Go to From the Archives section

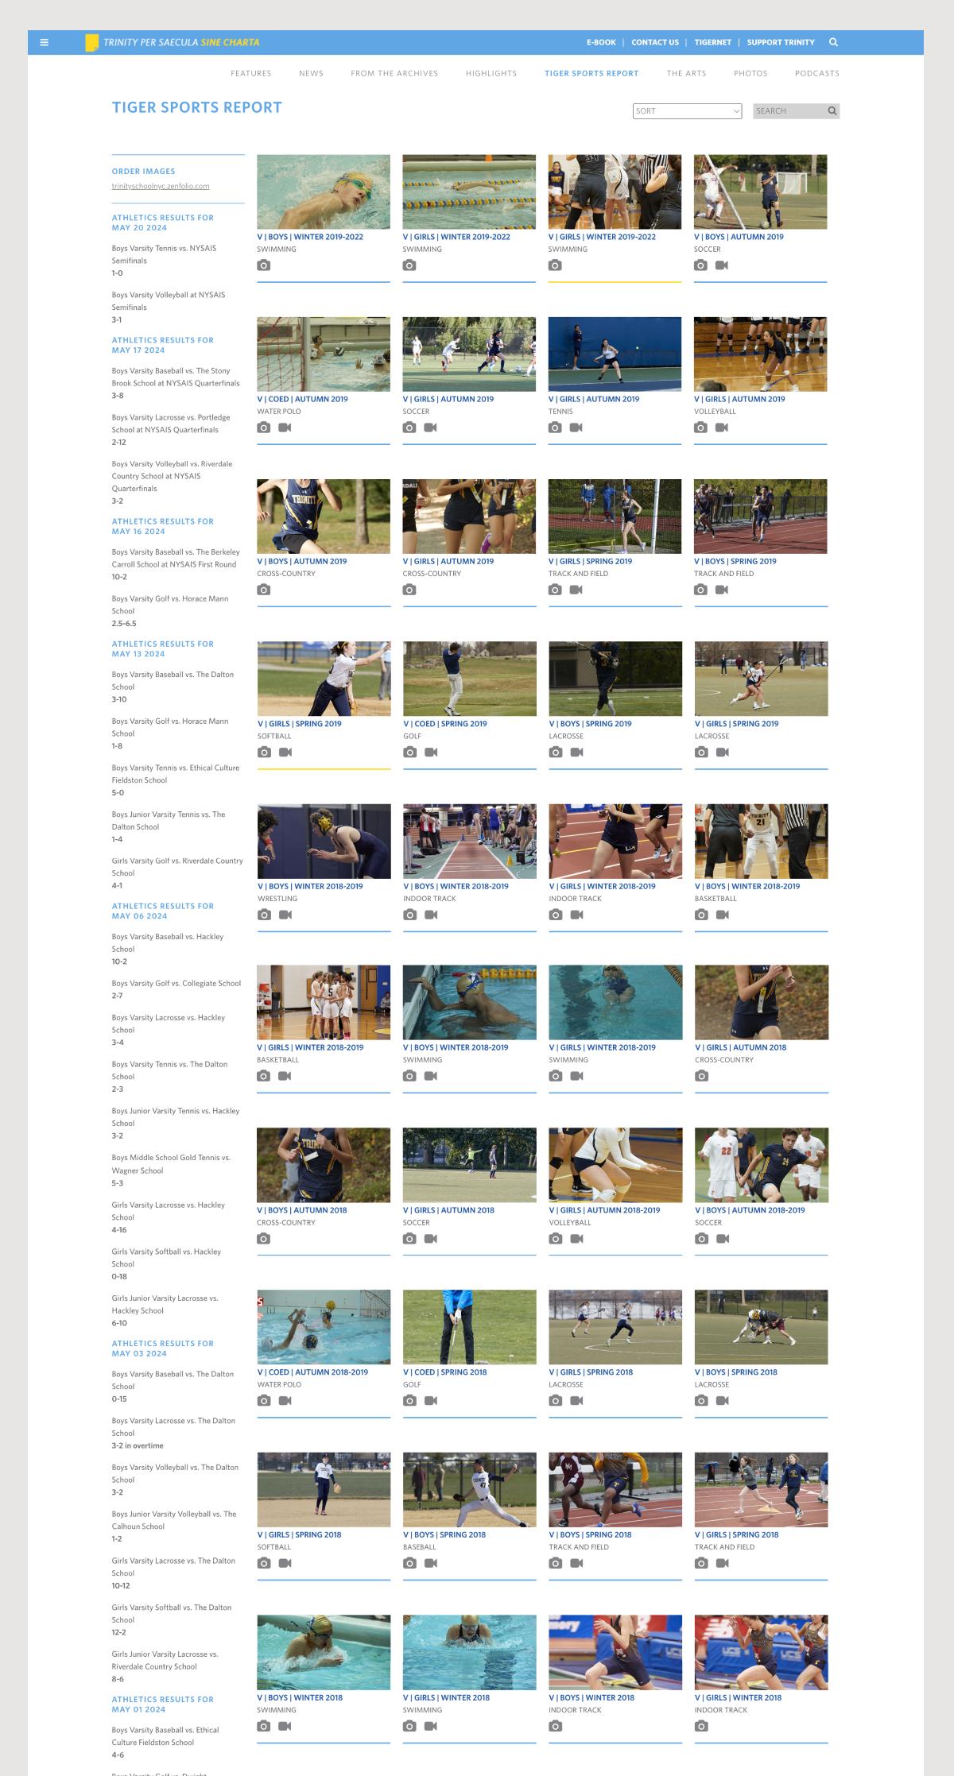(394, 74)
